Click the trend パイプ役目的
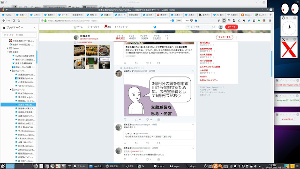The width and height of the screenshot is (300, 169). (x=206, y=61)
